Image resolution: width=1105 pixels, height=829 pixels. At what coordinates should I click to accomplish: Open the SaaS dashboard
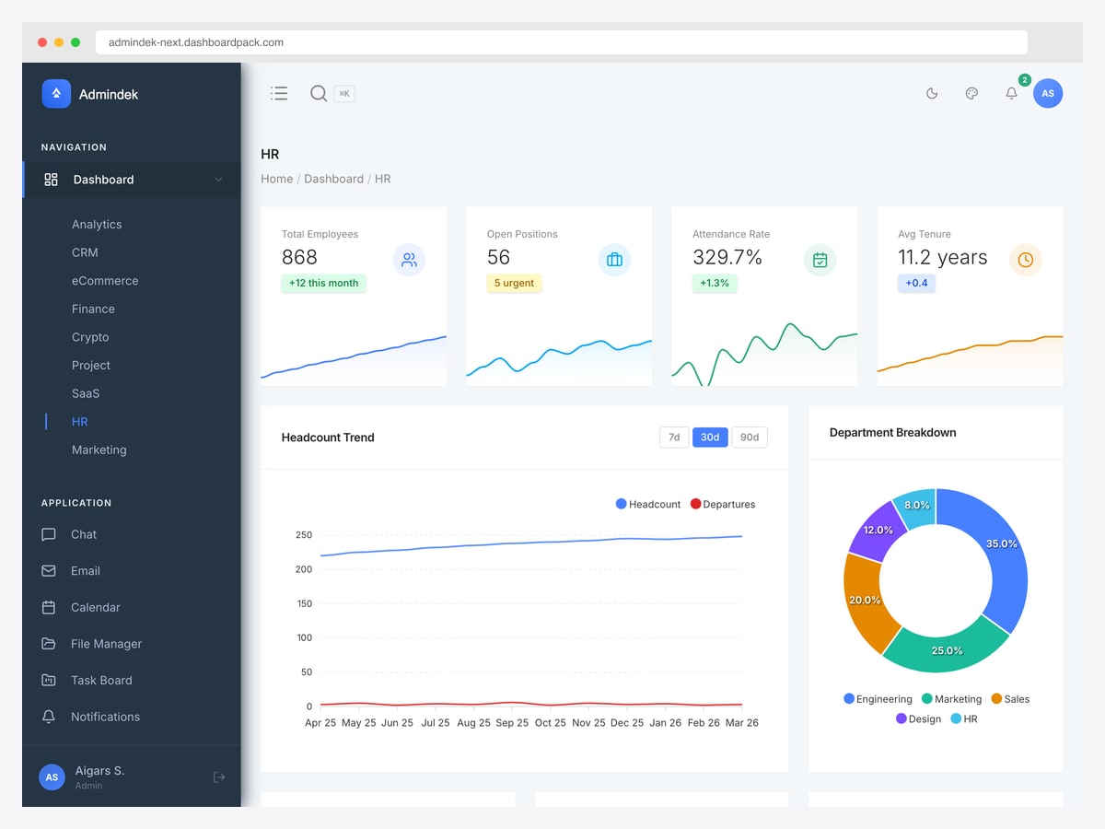(86, 393)
